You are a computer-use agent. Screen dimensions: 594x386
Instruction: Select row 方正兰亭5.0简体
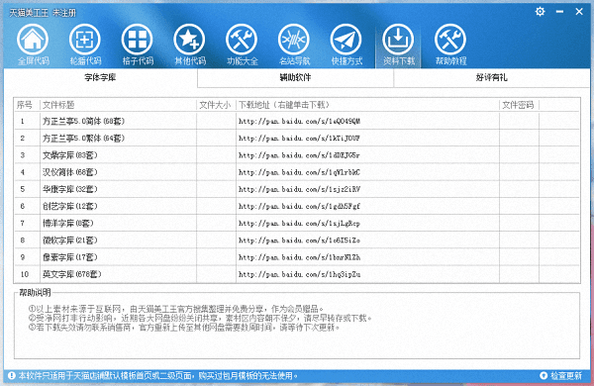[297, 121]
